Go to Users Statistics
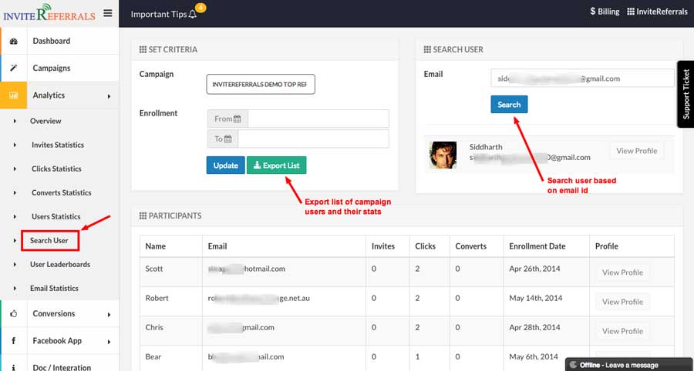Screen dimensions: 694x371 56,216
